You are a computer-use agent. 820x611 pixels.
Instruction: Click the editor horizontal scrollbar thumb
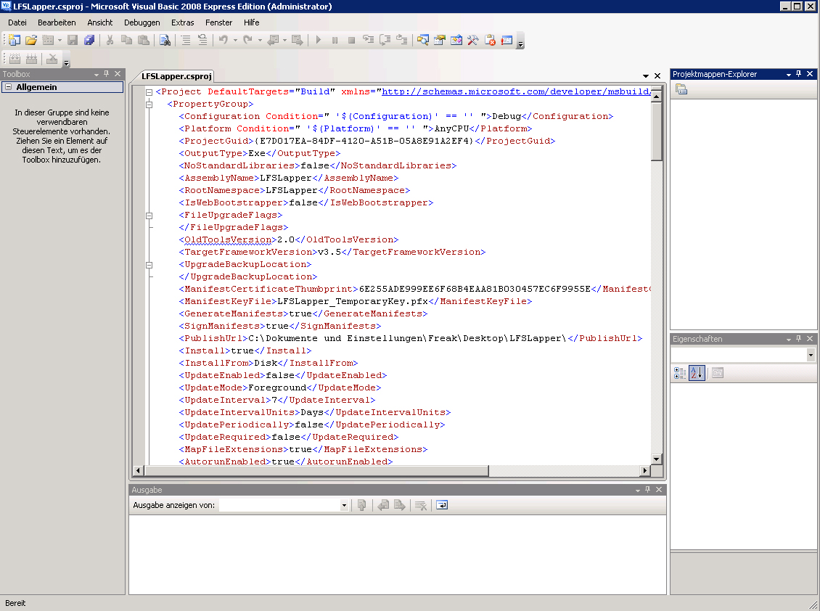[316, 471]
